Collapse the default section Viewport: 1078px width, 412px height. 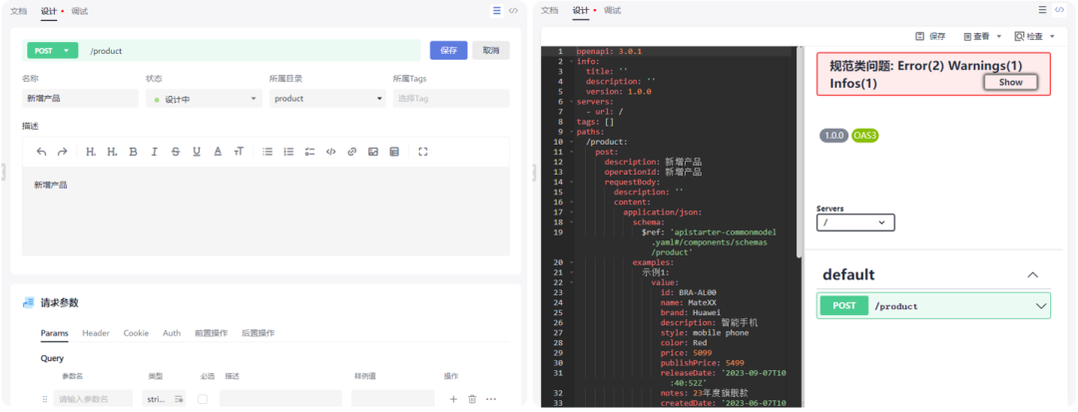(x=1033, y=274)
